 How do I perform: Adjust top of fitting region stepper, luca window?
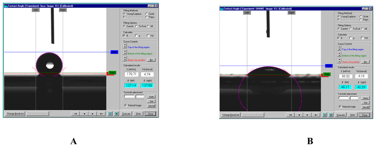125,47
